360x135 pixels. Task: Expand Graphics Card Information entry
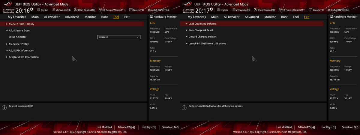(24, 57)
